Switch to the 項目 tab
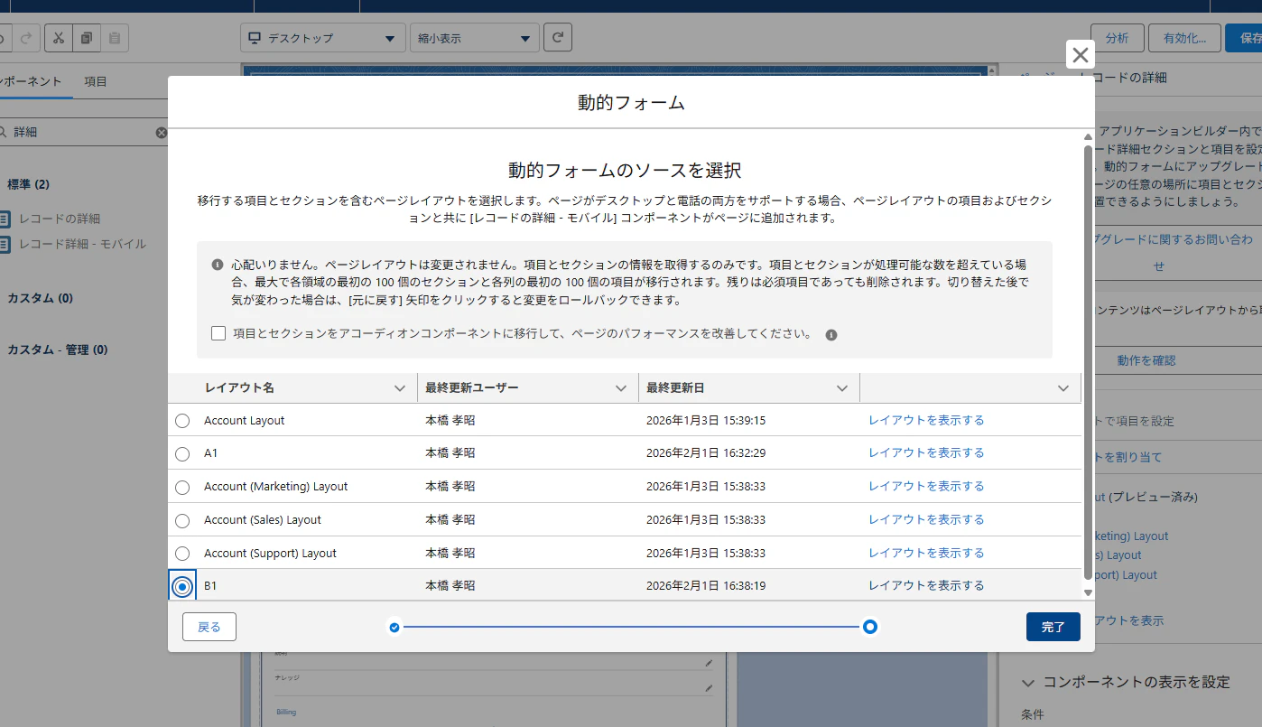 click(x=96, y=81)
